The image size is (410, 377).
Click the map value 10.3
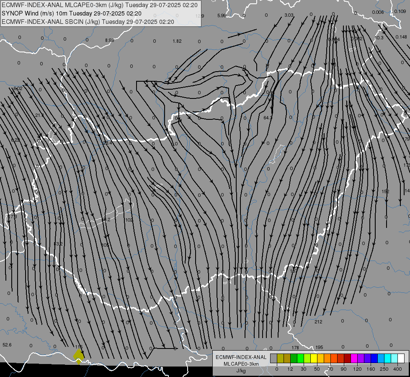379,38
